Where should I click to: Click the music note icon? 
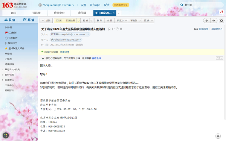[221, 12]
